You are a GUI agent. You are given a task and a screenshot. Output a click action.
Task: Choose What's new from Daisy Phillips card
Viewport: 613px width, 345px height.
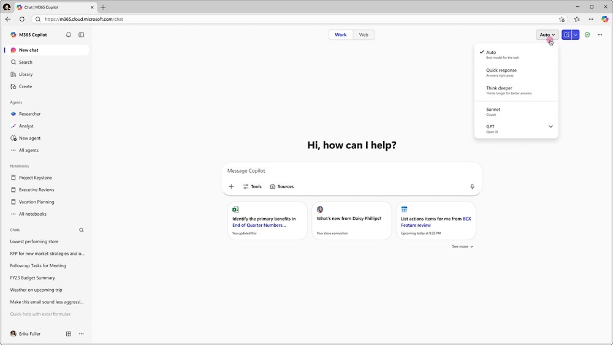(352, 221)
